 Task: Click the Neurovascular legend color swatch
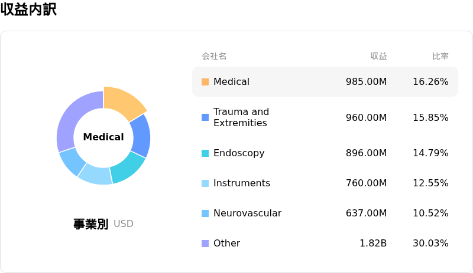click(205, 213)
